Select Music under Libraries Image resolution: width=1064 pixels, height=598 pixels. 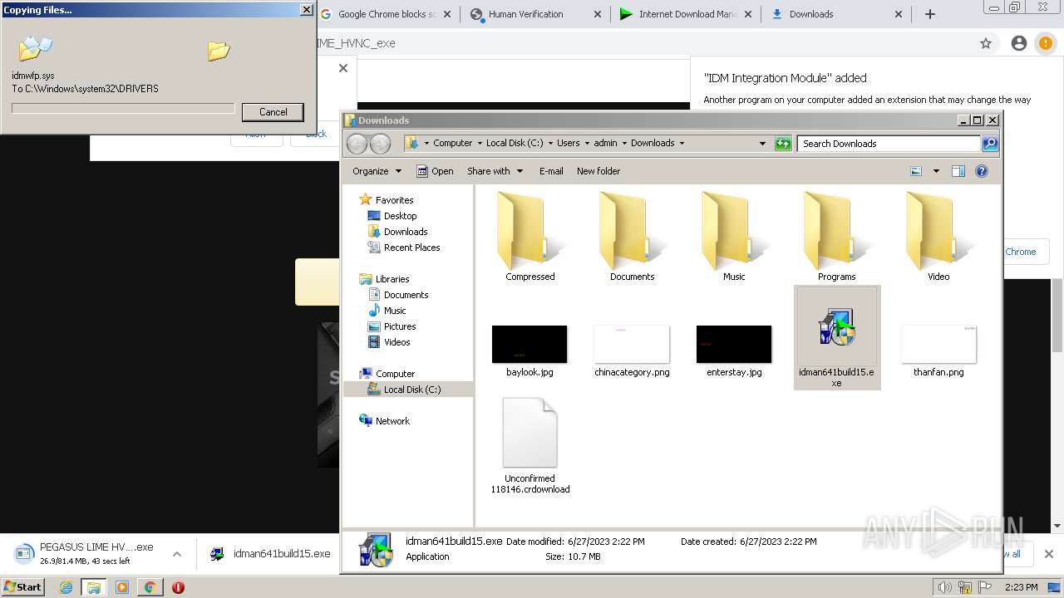point(395,311)
